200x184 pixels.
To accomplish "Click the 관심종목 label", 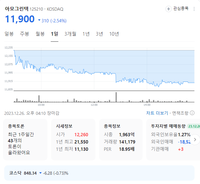I will pyautogui.click(x=181, y=8).
